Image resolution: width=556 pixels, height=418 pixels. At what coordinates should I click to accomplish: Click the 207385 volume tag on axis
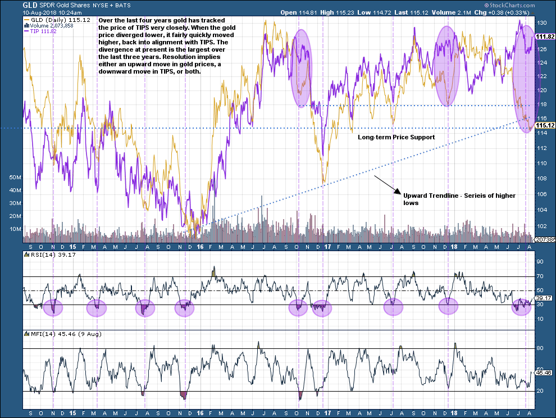(545, 239)
